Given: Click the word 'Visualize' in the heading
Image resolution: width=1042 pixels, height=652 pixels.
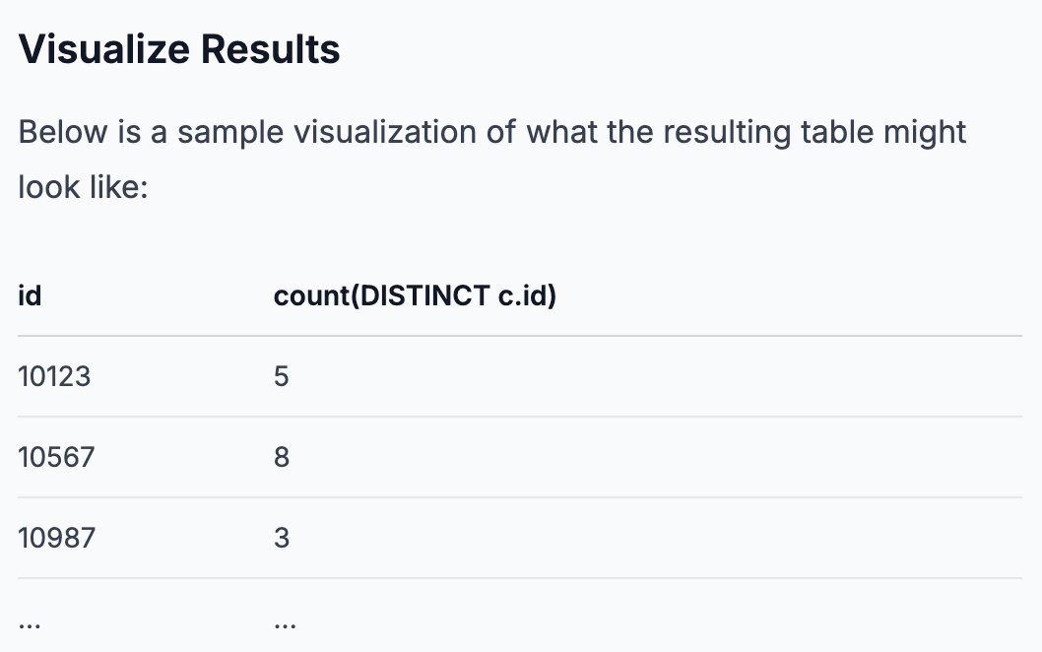Looking at the screenshot, I should pos(104,49).
